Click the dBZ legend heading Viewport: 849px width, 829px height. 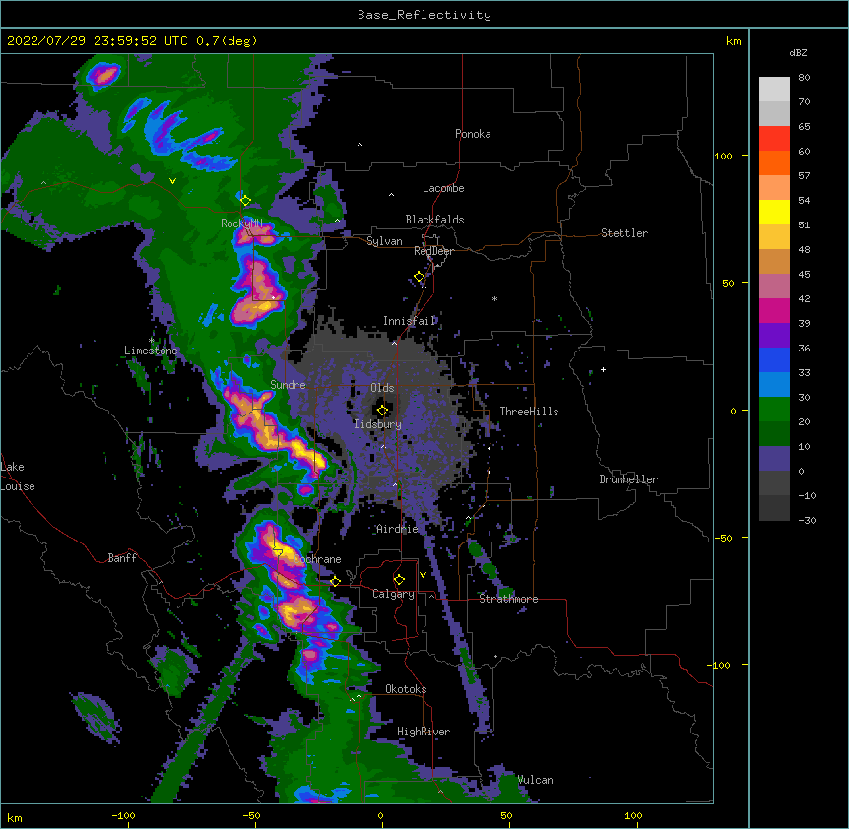(x=798, y=52)
